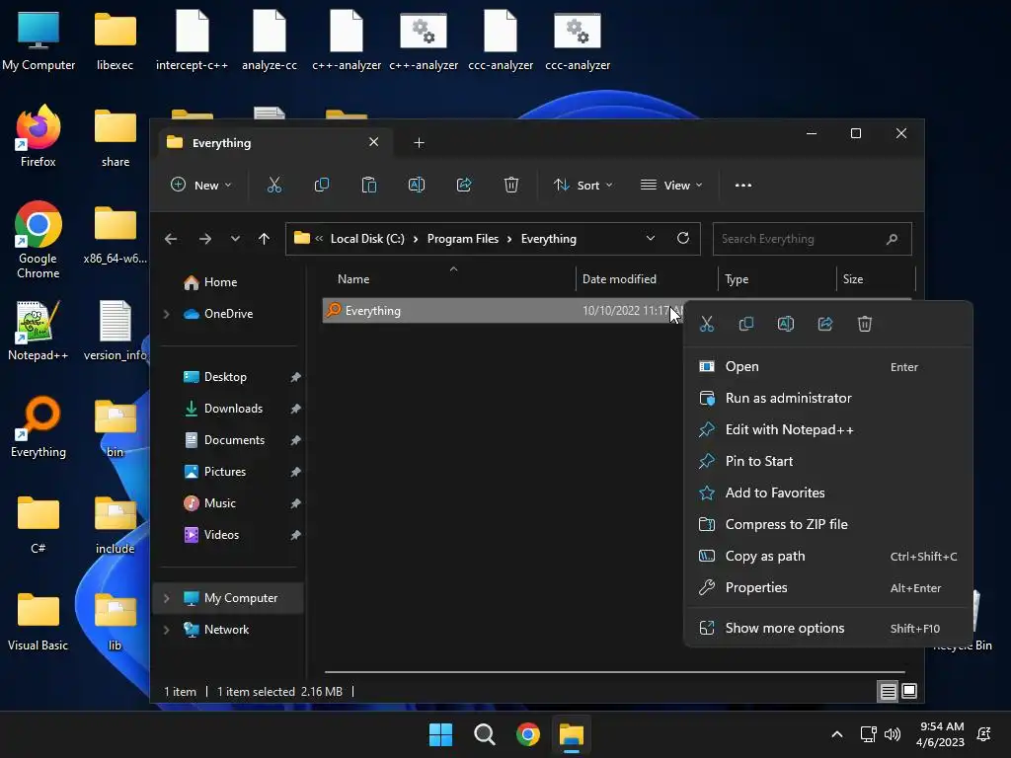Unpin Desktop via its pin icon

pos(295,377)
